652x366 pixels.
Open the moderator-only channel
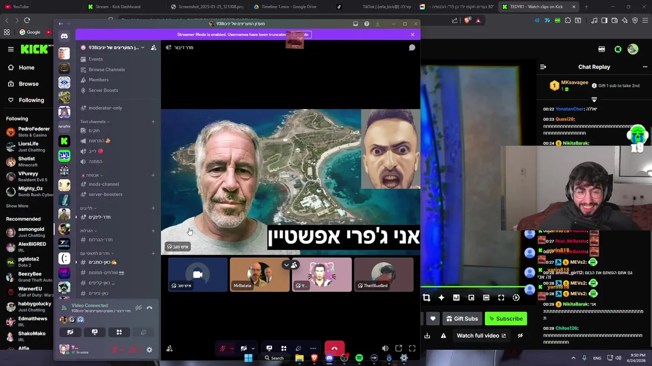pyautogui.click(x=105, y=108)
